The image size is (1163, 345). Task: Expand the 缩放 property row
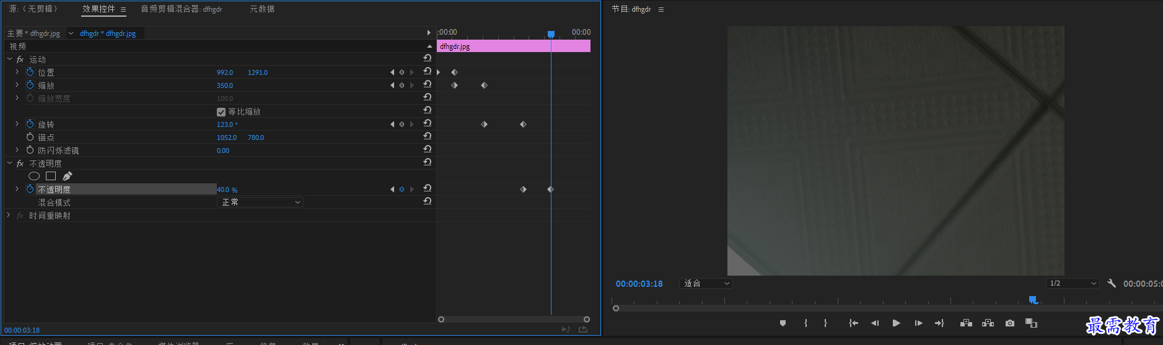17,85
